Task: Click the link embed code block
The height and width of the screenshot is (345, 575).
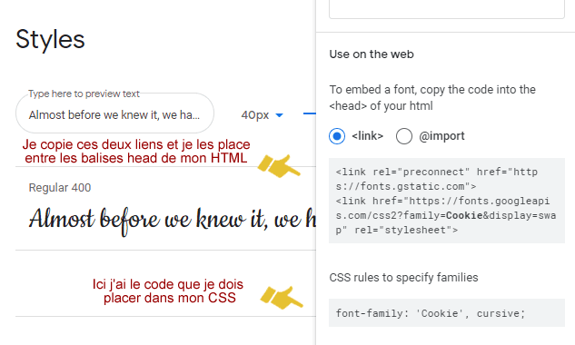Action: point(447,201)
